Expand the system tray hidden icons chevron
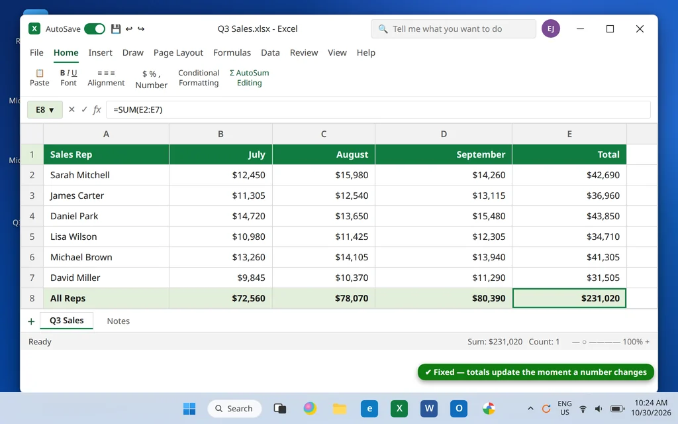Viewport: 678px width, 424px height. click(x=530, y=408)
